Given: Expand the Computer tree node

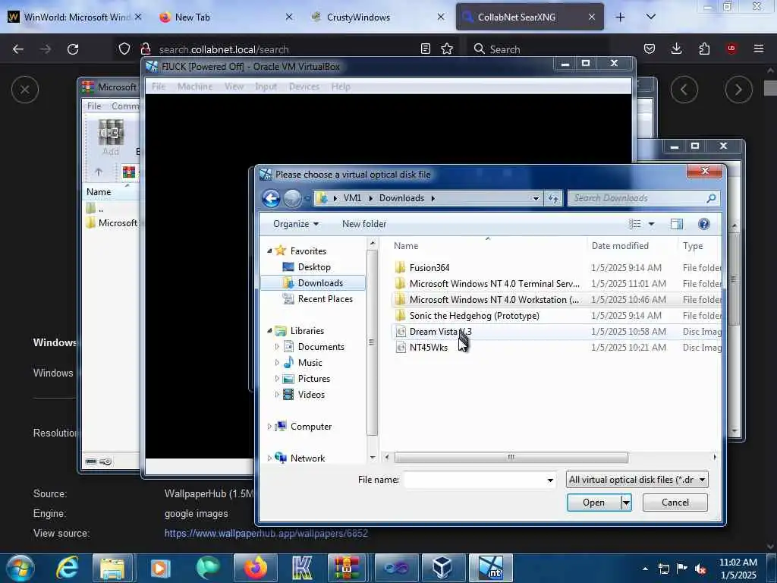Looking at the screenshot, I should (x=269, y=427).
